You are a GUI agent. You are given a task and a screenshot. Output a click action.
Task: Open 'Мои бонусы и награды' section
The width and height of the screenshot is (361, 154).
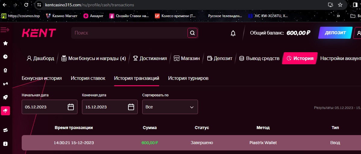93,58
